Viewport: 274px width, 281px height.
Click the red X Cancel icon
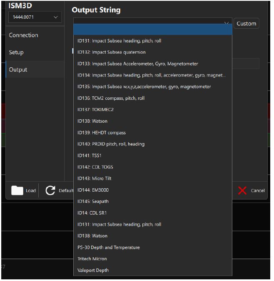coord(242,190)
